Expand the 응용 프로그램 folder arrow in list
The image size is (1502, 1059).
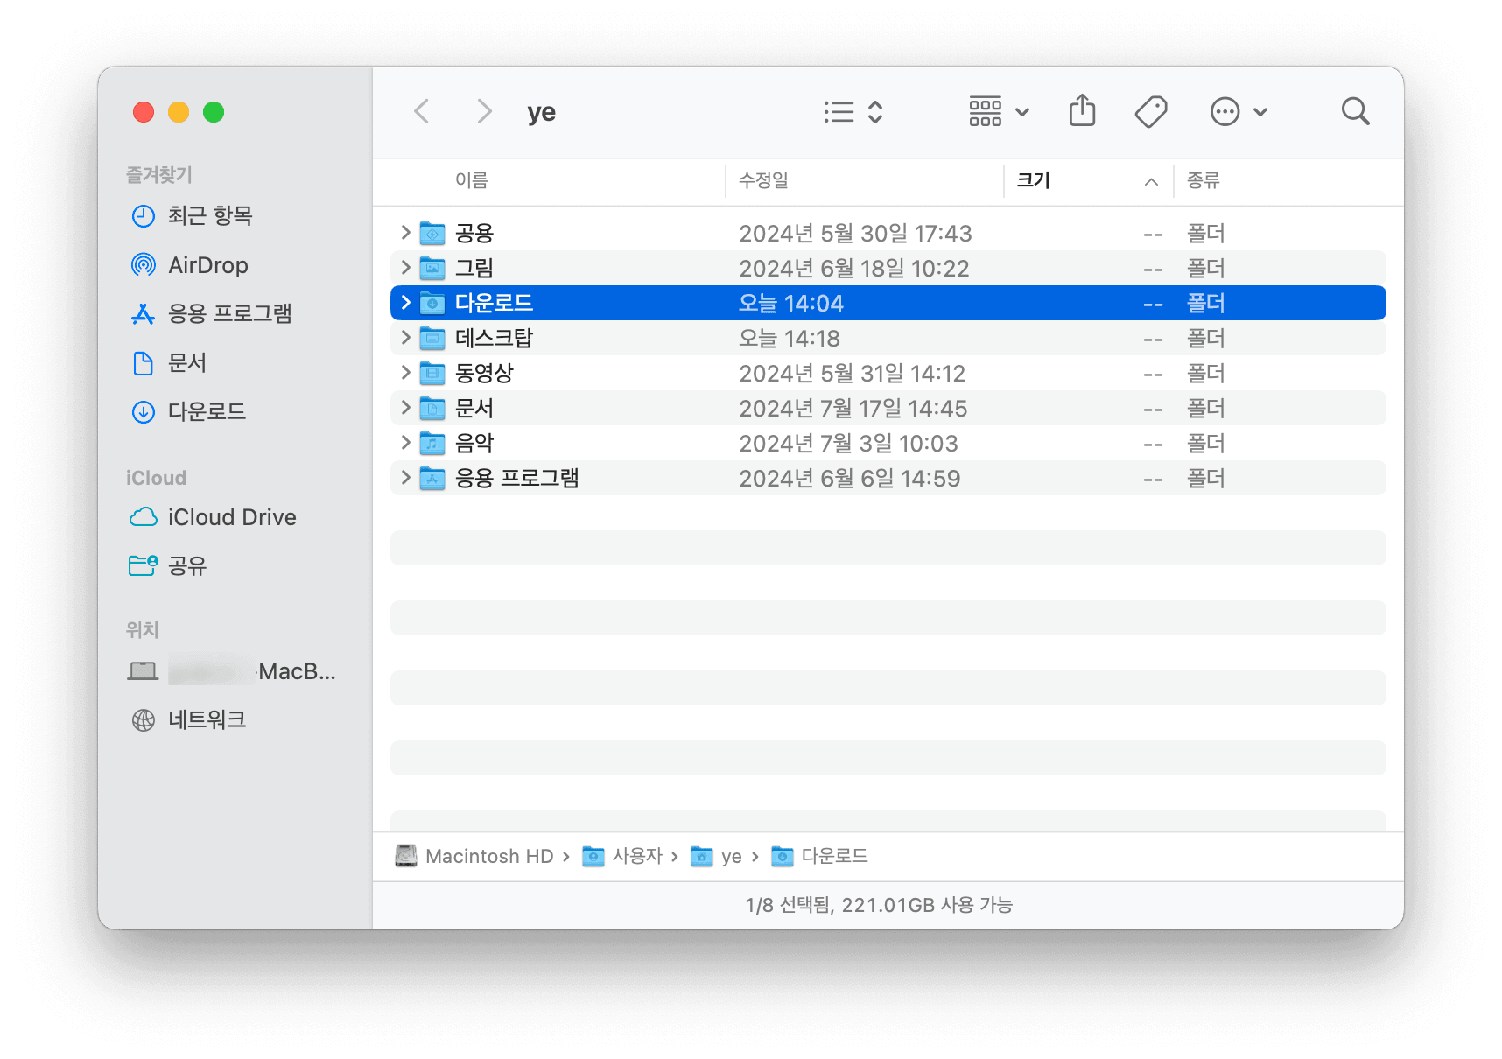(x=405, y=478)
